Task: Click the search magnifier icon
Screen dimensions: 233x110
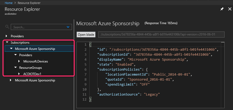Action: pos(7,27)
